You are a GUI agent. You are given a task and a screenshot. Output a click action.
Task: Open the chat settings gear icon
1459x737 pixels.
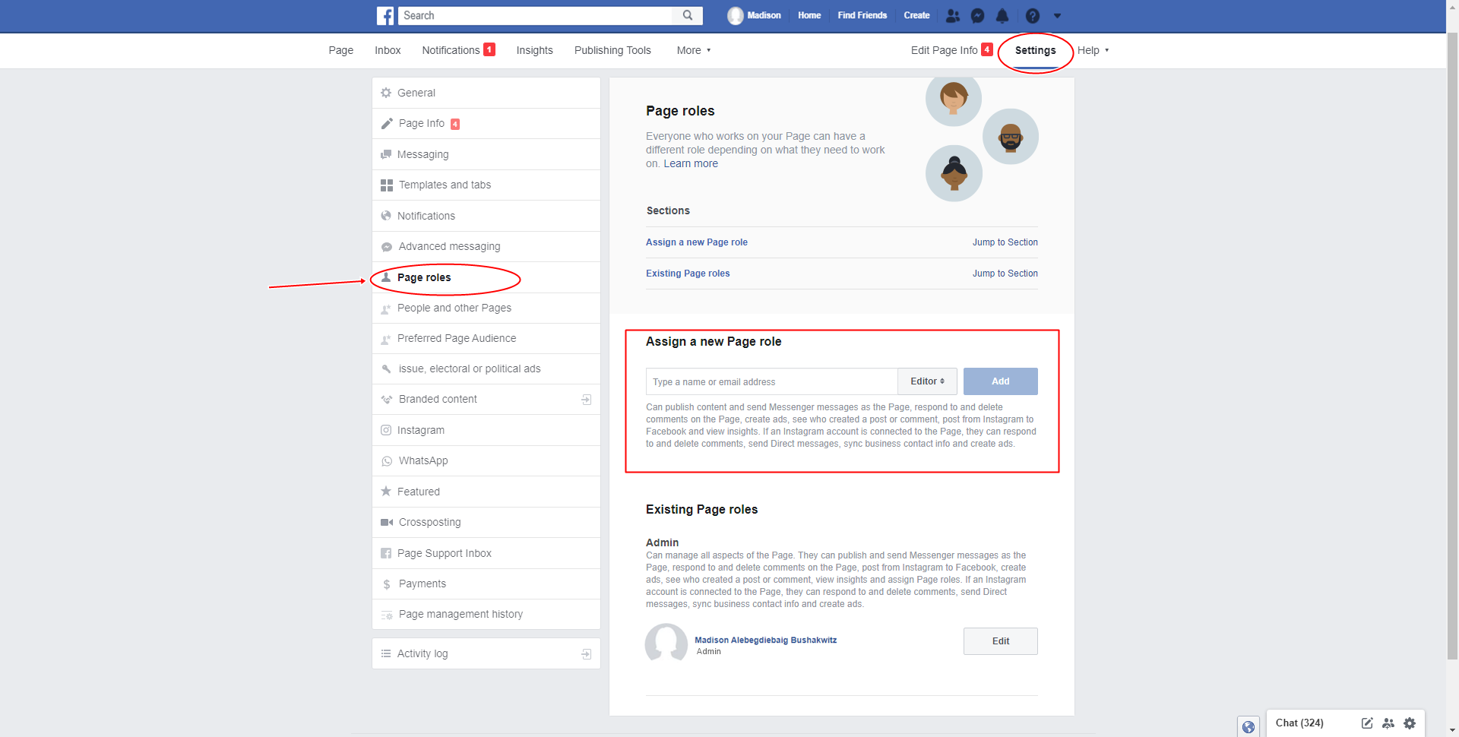[x=1410, y=723]
